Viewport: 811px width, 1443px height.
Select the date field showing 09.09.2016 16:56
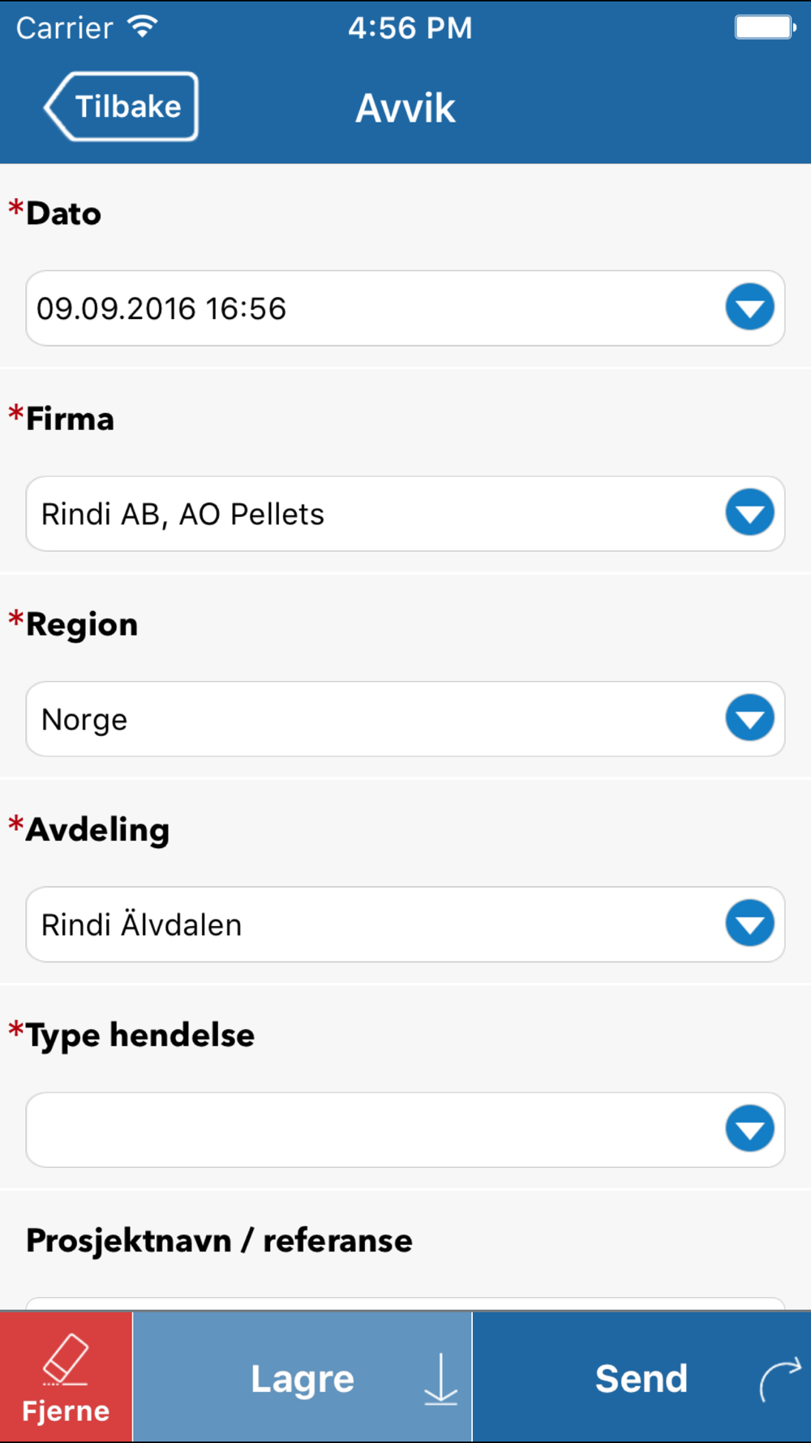(x=405, y=308)
